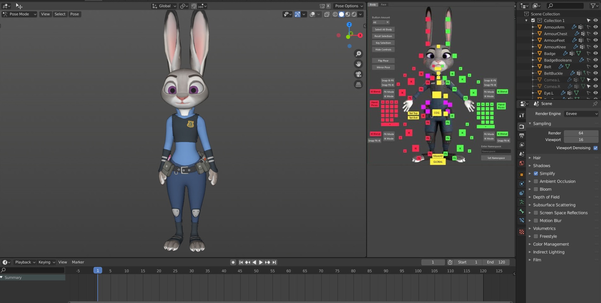Collapse the Sampling panel
This screenshot has height=303, width=601.
[542, 123]
